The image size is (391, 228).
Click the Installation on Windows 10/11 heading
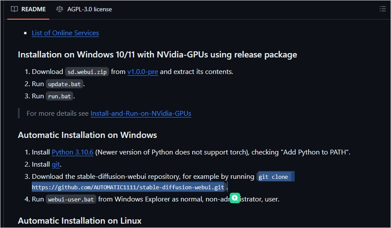tap(157, 54)
